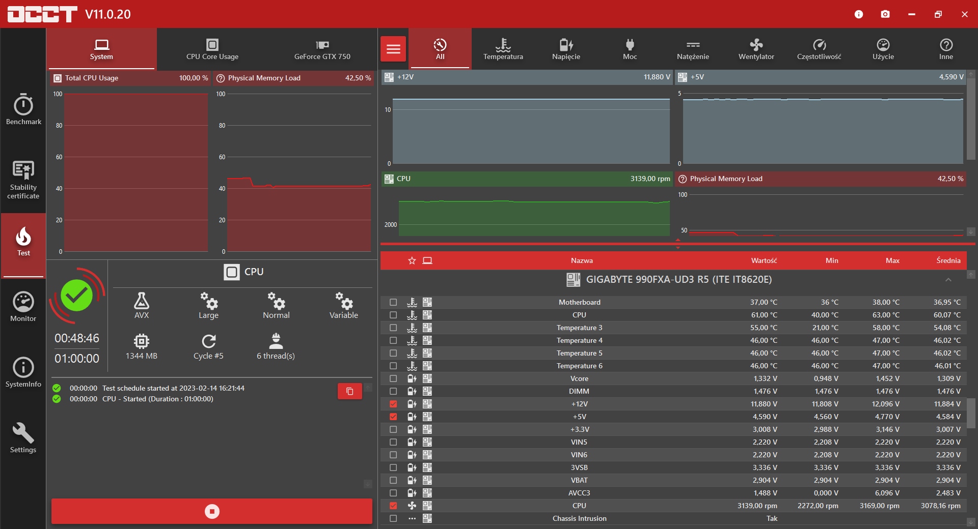Sort table by Nazwa column
The width and height of the screenshot is (978, 529).
pyautogui.click(x=582, y=260)
